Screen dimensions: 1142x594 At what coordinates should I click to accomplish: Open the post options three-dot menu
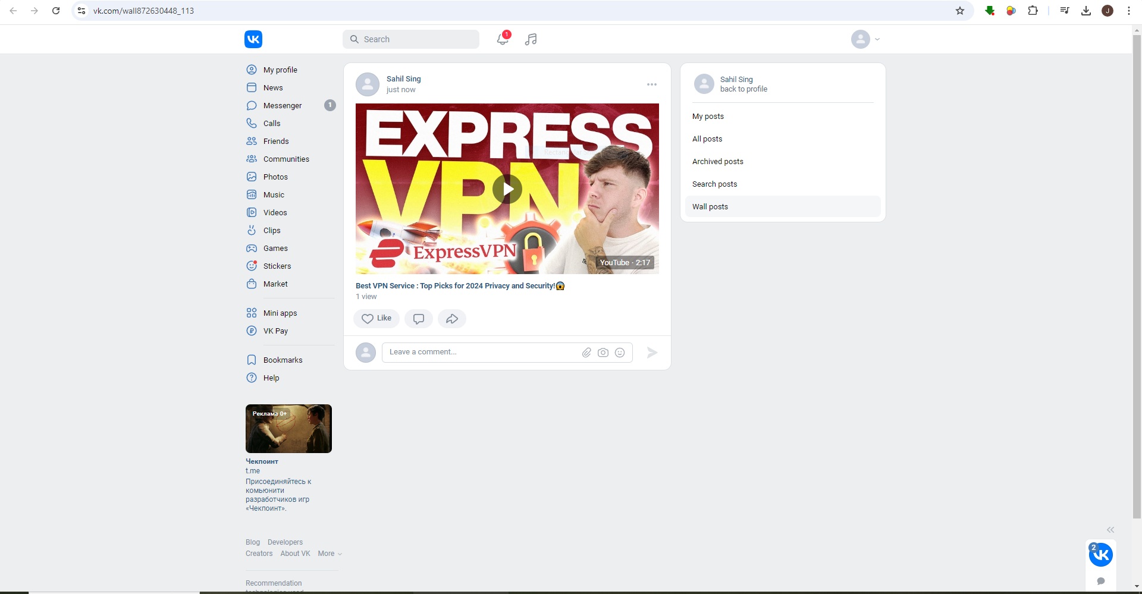652,84
